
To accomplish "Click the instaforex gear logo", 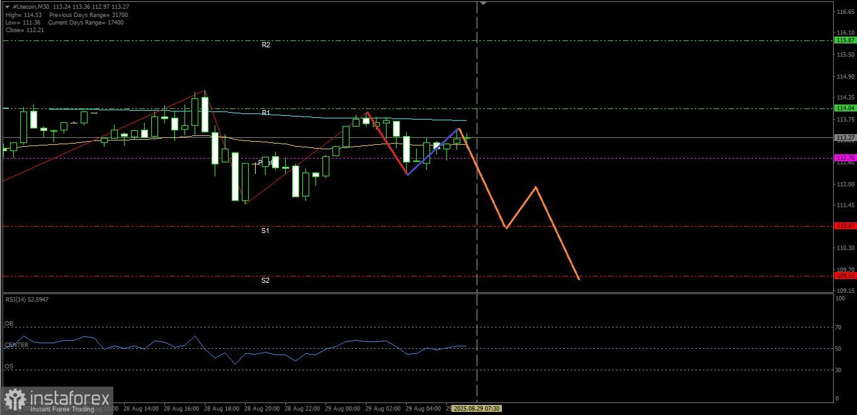I will coord(14,399).
